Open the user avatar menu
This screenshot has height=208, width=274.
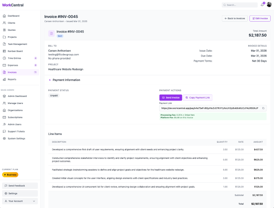click(x=269, y=5)
